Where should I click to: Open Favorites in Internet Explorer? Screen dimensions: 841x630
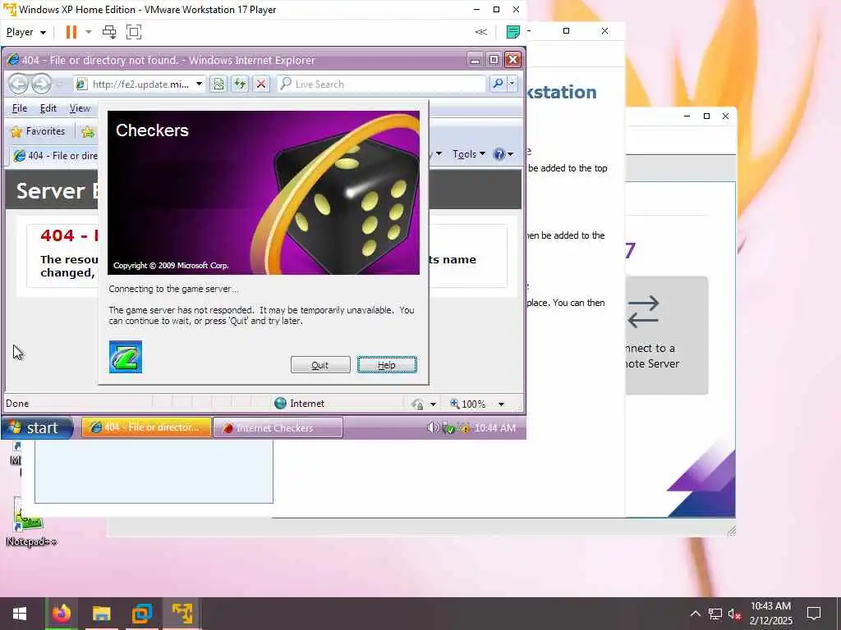[x=38, y=131]
